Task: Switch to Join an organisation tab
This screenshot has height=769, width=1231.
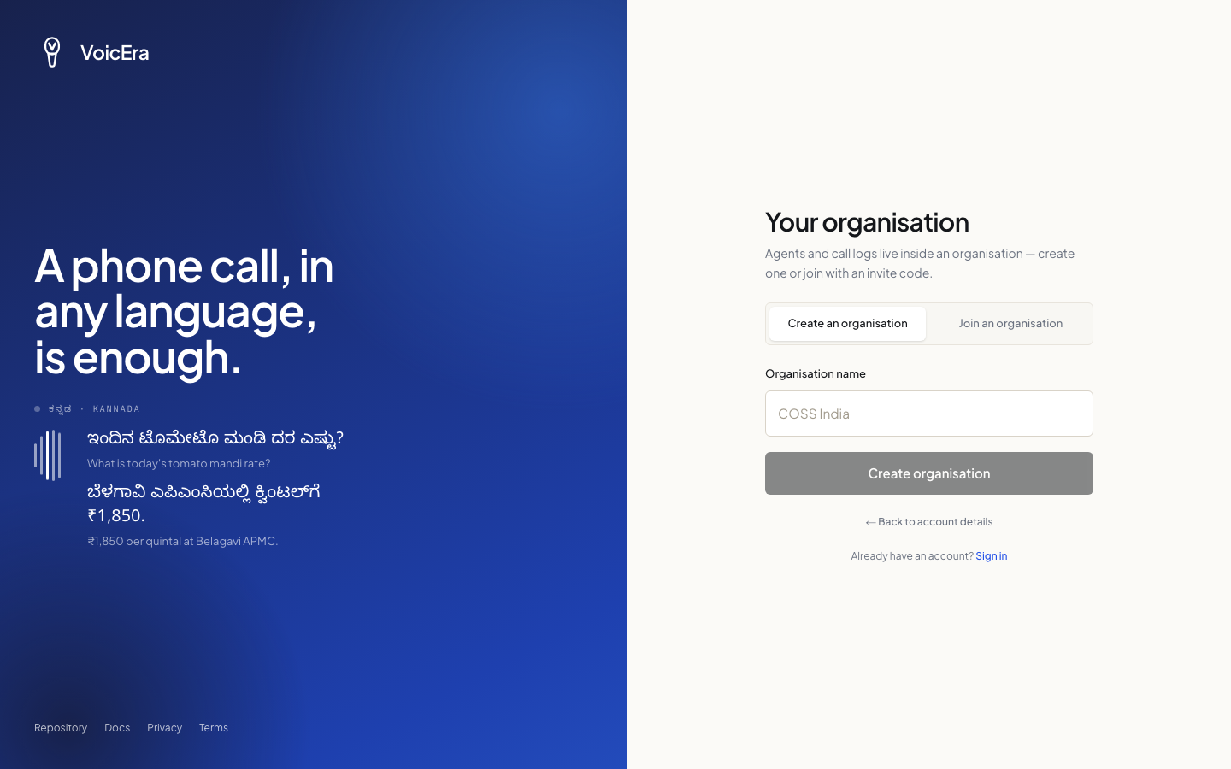Action: coord(1010,324)
